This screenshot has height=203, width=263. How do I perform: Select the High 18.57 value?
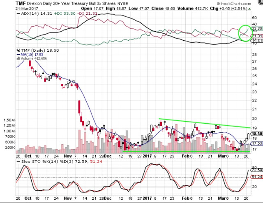point(116,9)
